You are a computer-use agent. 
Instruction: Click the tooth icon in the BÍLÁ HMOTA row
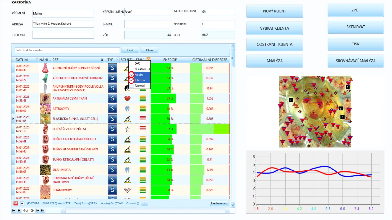127,170
